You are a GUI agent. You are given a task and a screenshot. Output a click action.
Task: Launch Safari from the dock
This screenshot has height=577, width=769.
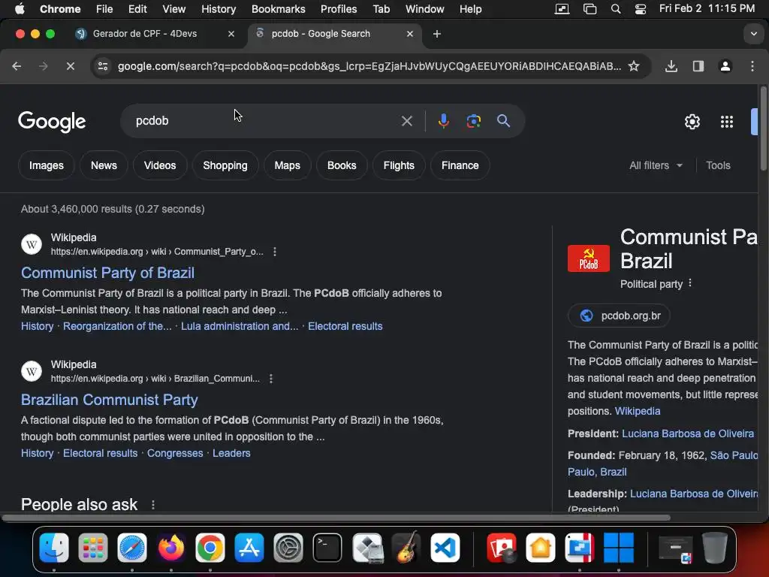(132, 547)
